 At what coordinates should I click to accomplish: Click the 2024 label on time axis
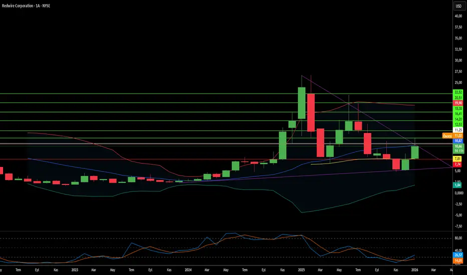(x=188, y=270)
